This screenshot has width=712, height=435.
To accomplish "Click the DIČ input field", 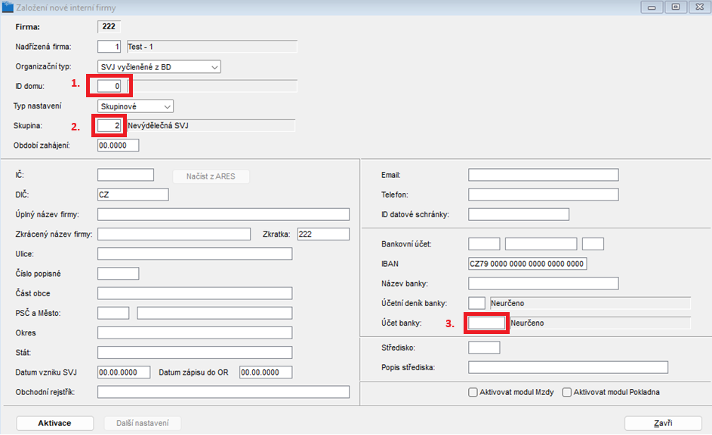I will 133,195.
